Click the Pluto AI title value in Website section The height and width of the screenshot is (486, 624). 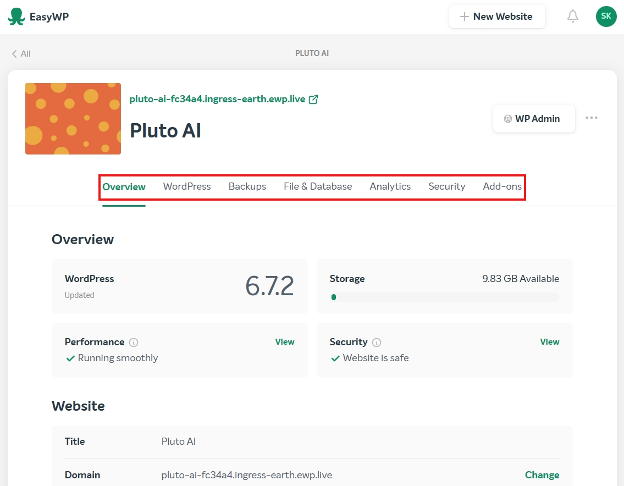click(179, 441)
